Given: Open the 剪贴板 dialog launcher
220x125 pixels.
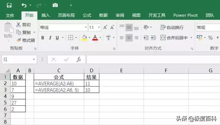Looking at the screenshot, I should [x=35, y=49].
